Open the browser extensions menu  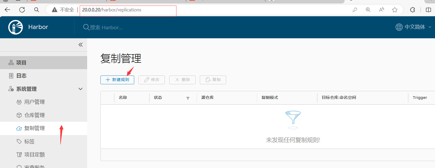click(412, 10)
